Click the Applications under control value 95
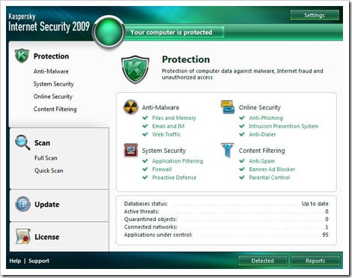The height and width of the screenshot is (278, 352). (x=325, y=235)
